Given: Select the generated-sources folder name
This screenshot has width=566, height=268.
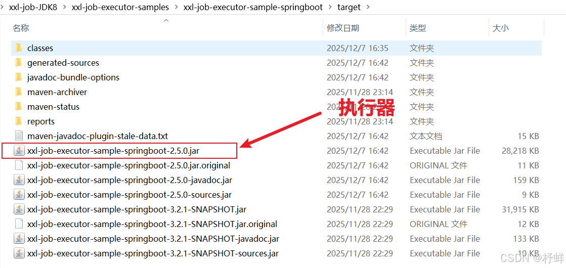Looking at the screenshot, I should click(63, 63).
